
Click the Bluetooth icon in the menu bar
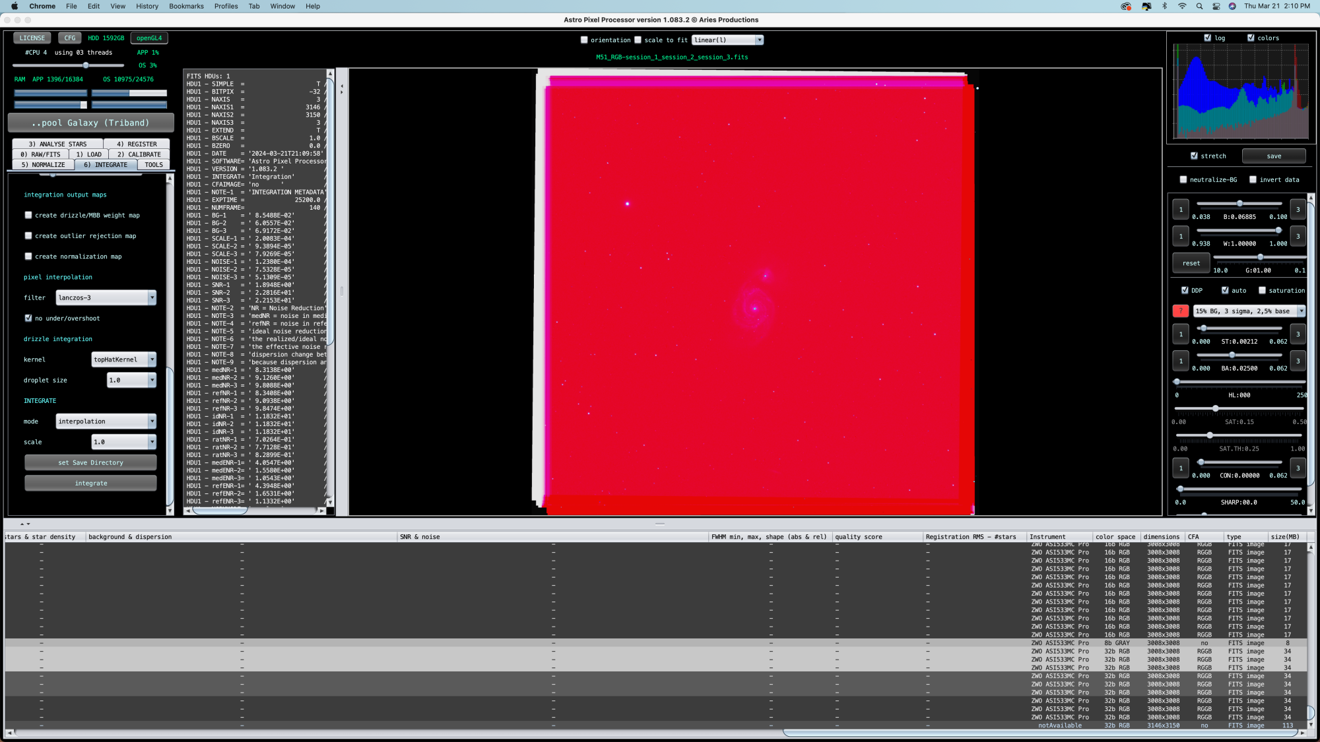(1164, 6)
